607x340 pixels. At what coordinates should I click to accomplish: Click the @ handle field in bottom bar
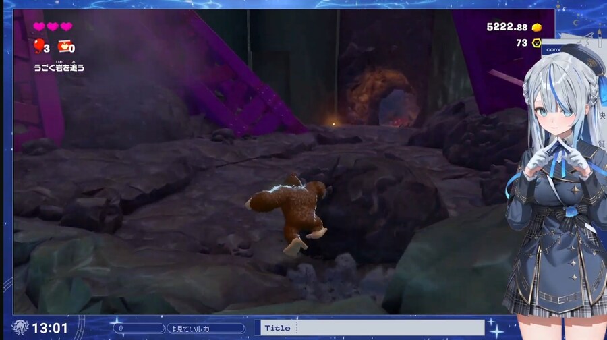tap(139, 329)
